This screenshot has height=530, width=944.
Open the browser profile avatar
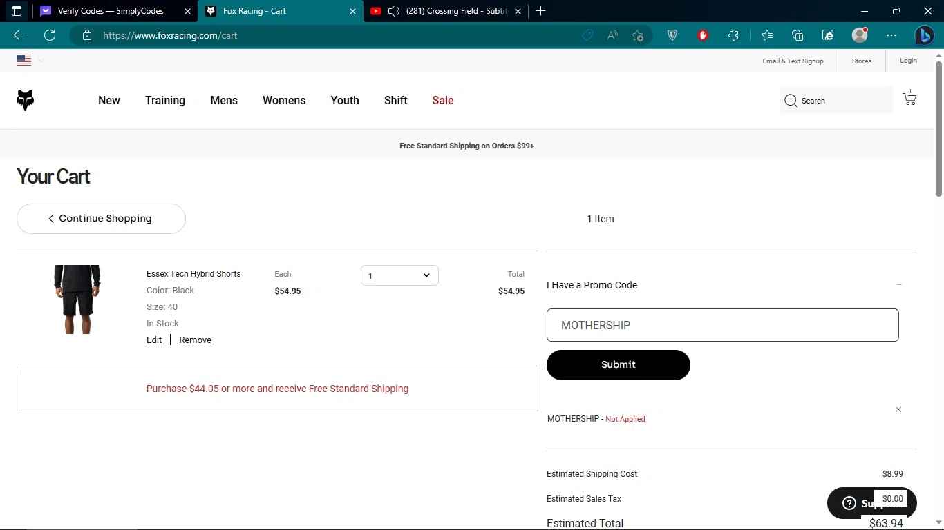(860, 35)
